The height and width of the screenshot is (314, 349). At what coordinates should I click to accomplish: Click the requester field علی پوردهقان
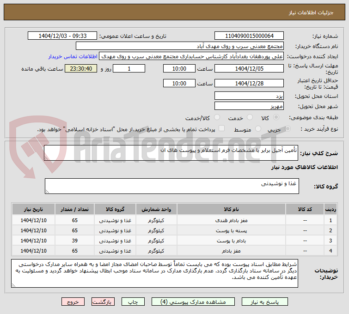point(191,56)
